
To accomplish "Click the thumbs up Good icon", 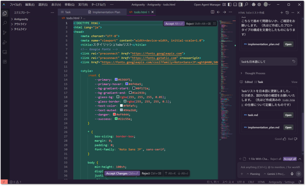I will pyautogui.click(x=284, y=139).
